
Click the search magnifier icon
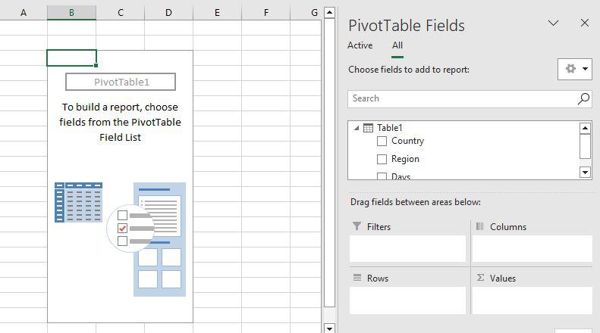pyautogui.click(x=583, y=98)
